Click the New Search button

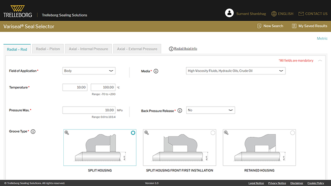(x=270, y=26)
